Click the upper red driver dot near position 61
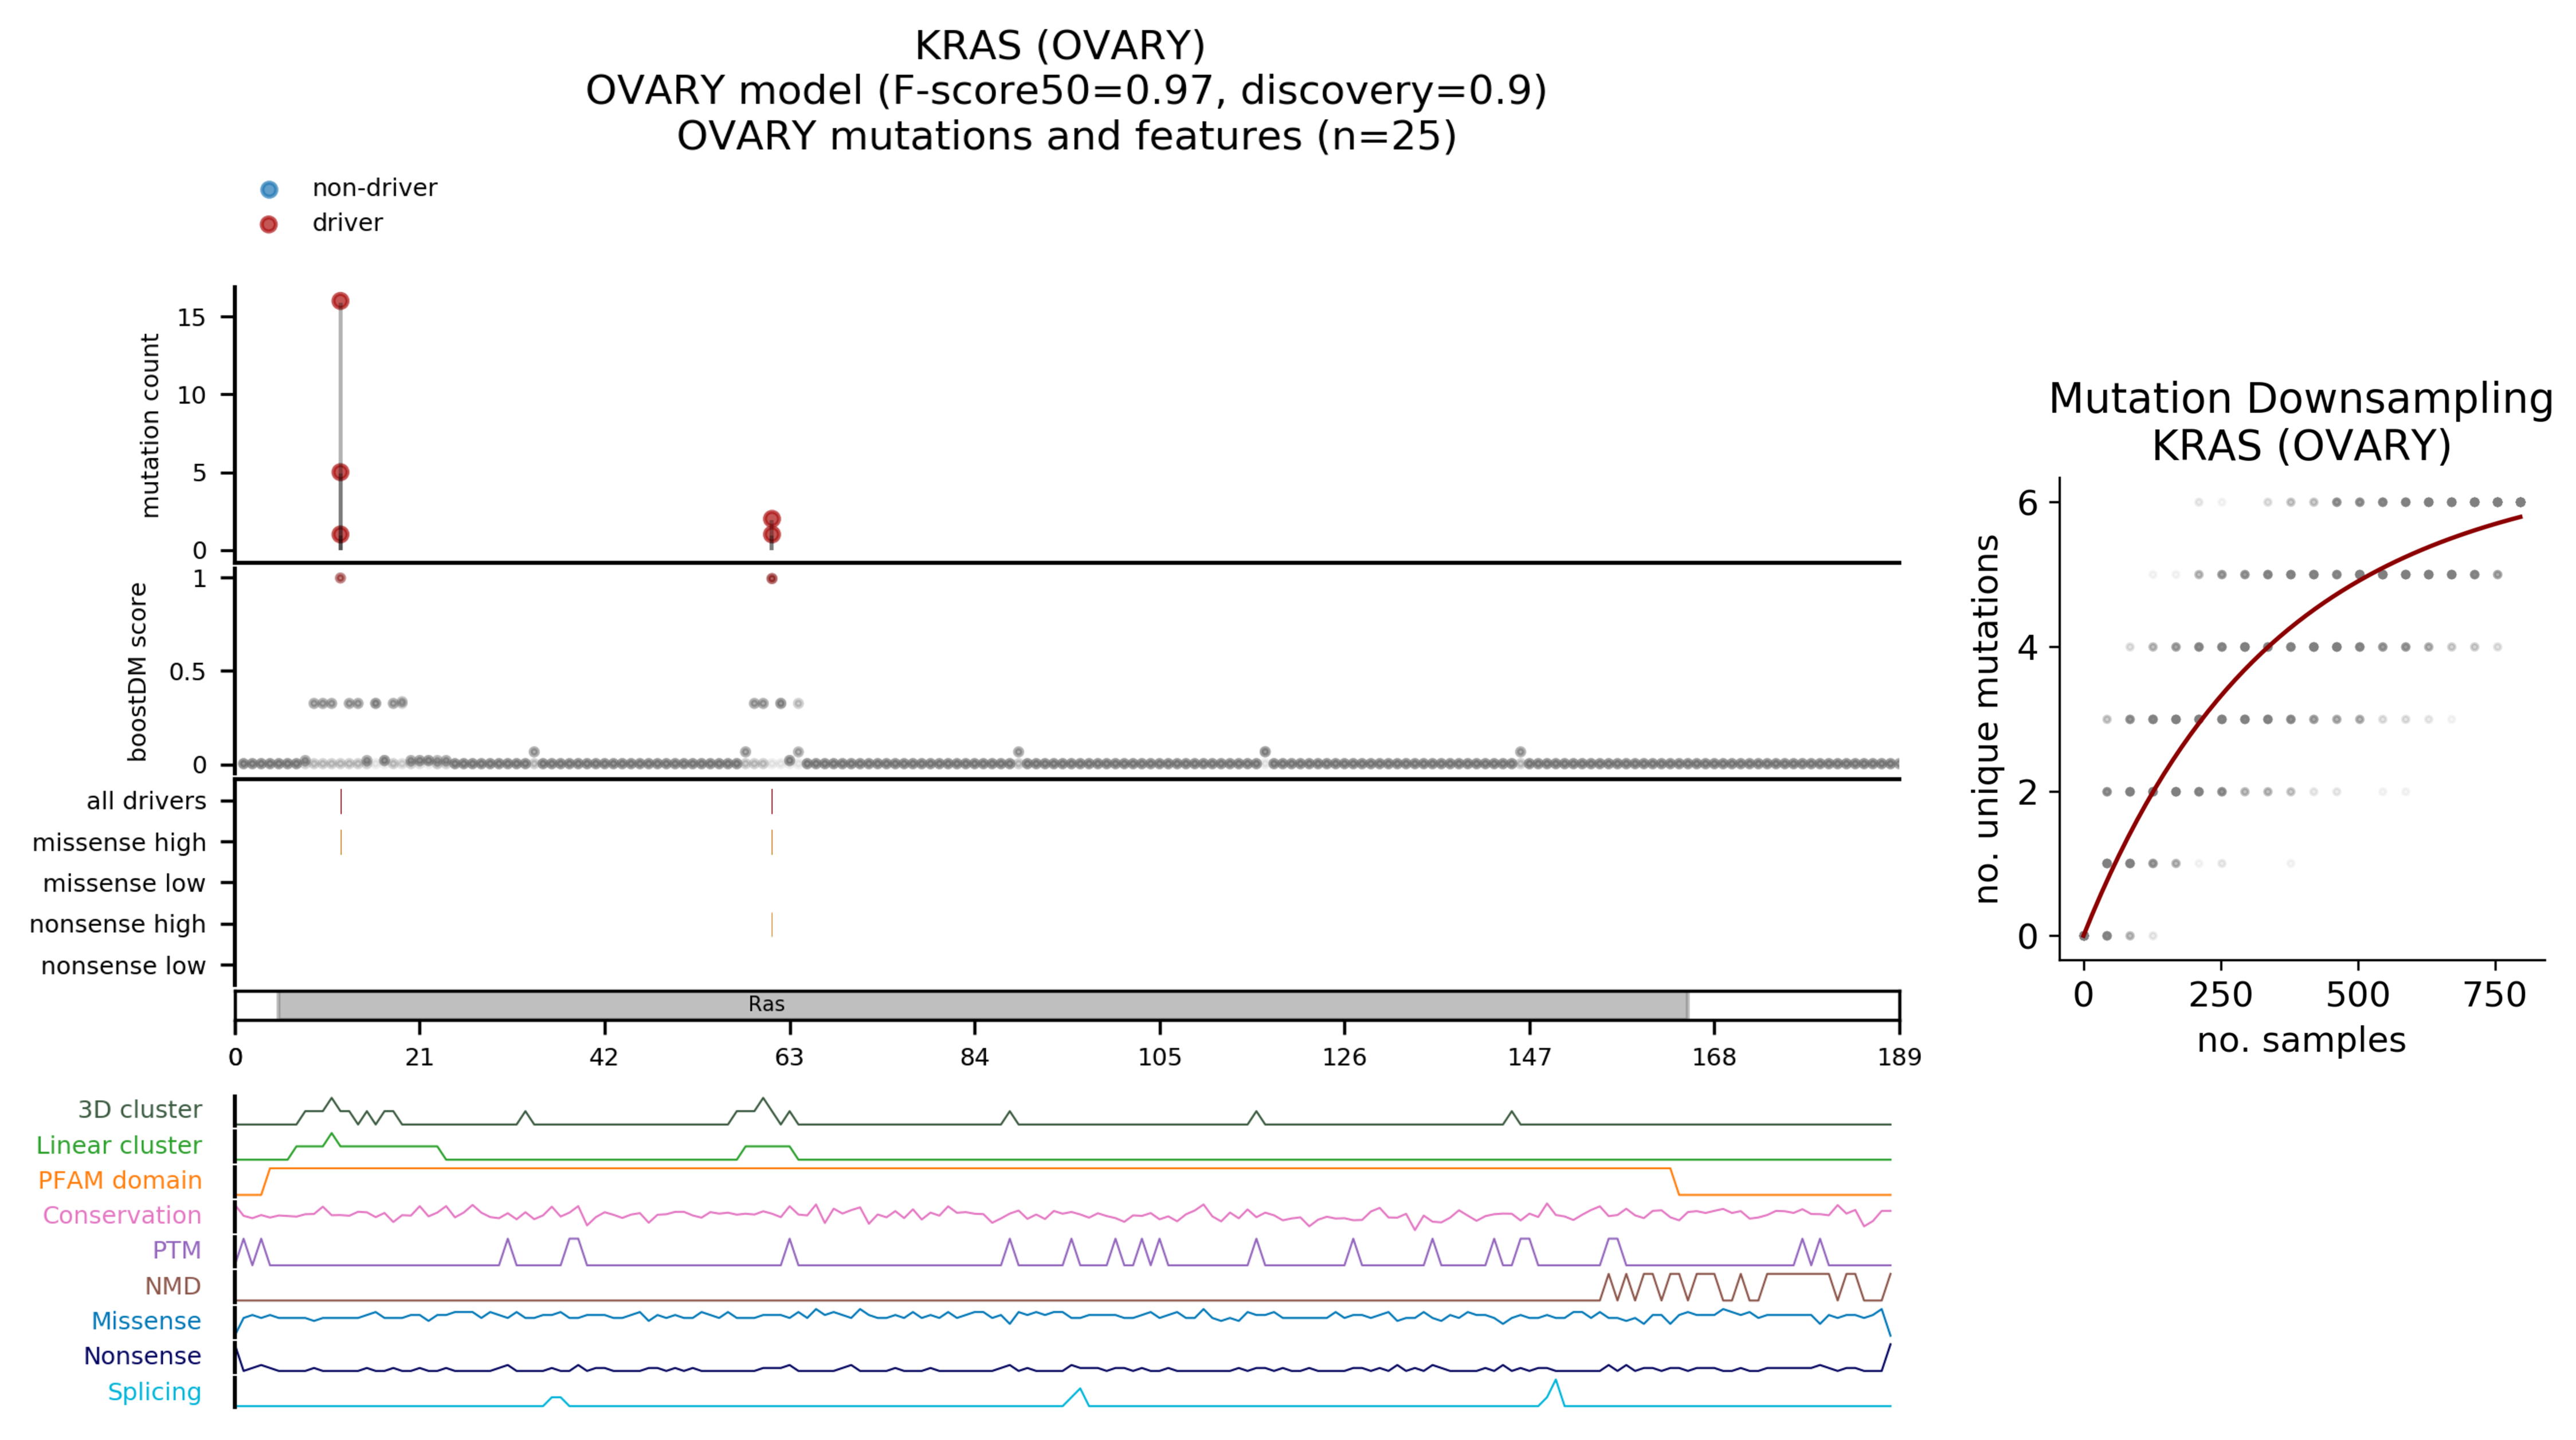This screenshot has height=1440, width=2576. click(x=771, y=519)
